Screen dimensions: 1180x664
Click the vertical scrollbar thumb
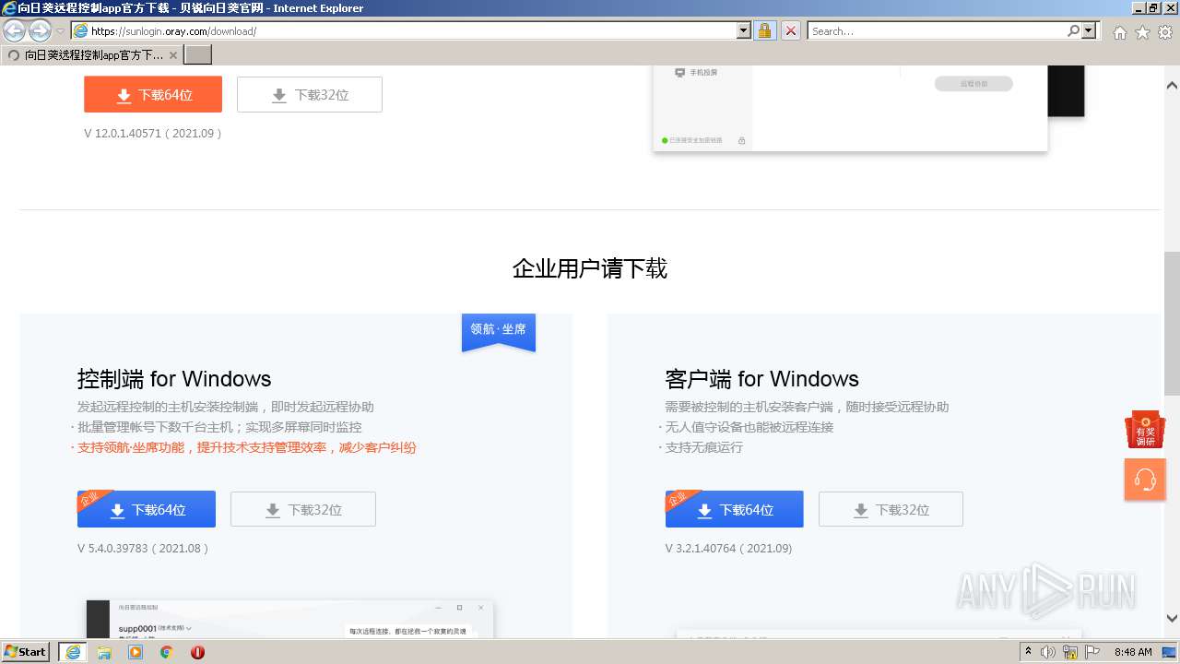(1172, 323)
